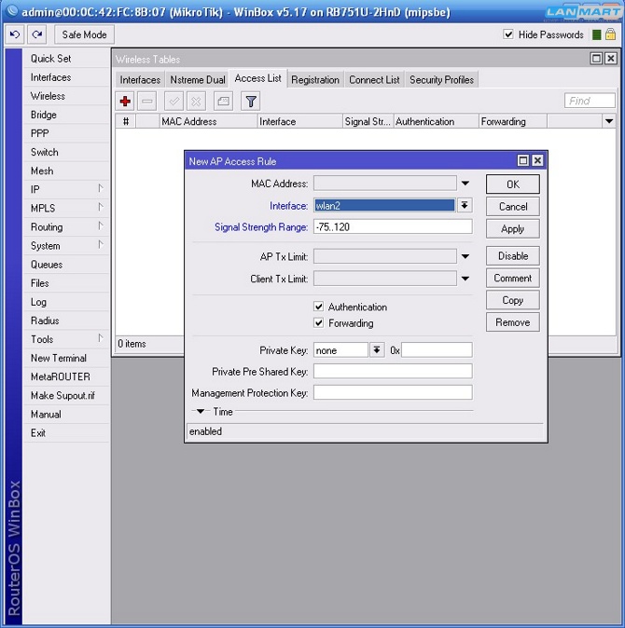Click the red plus Add icon
This screenshot has height=628, width=625.
(x=125, y=101)
